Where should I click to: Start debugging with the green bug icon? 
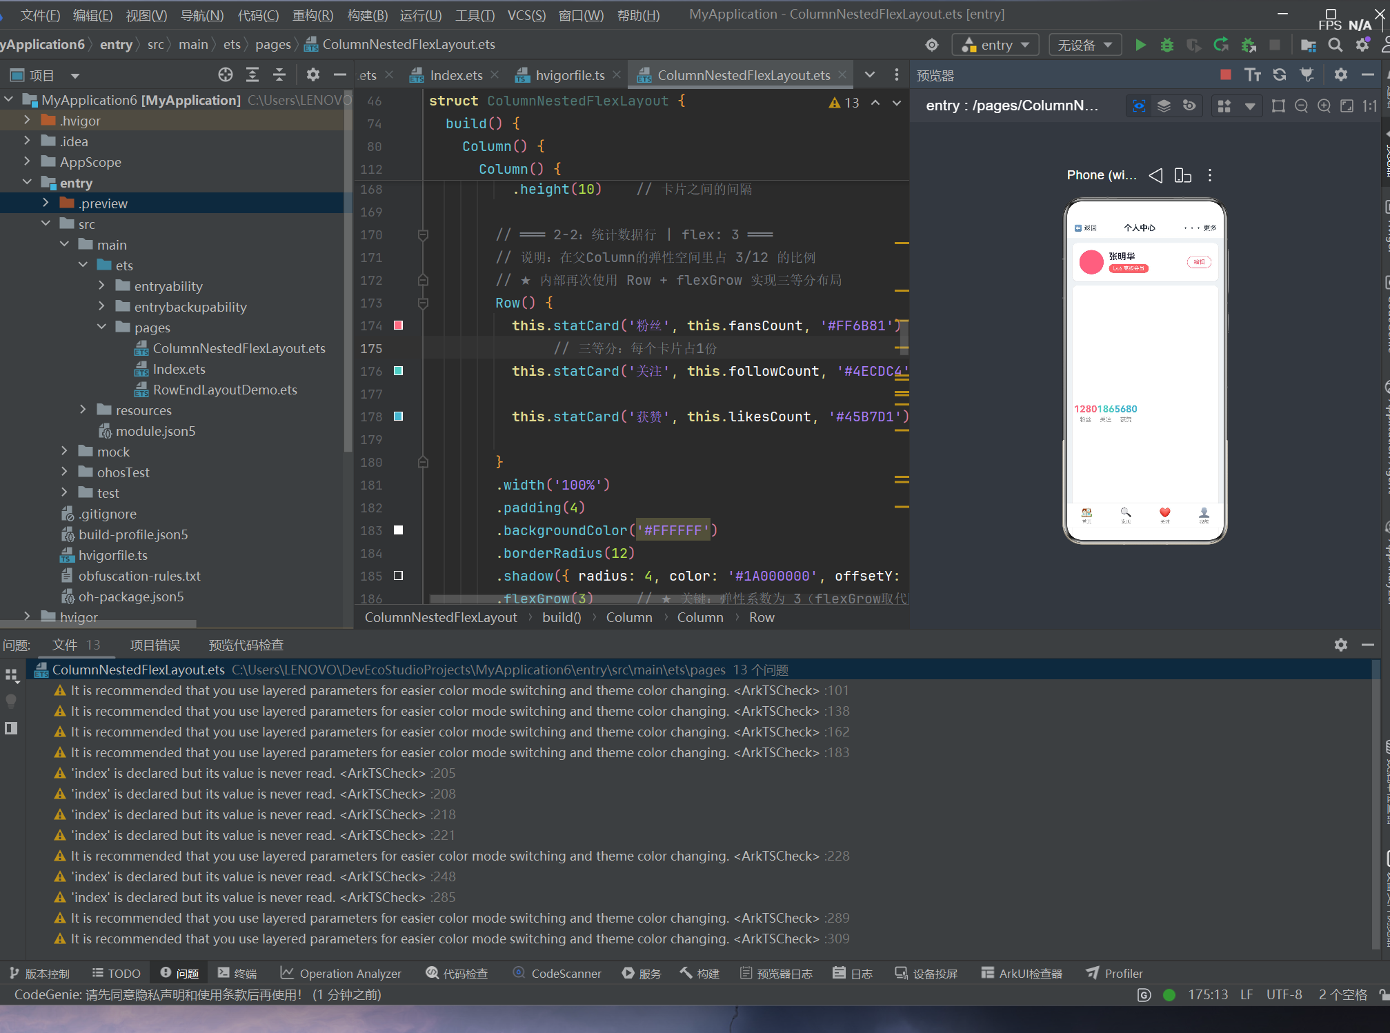pos(1166,45)
